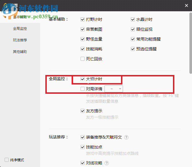Select 基本辅助 in left sidebar
Image resolution: width=192 pixels, height=167 pixels.
(20, 17)
